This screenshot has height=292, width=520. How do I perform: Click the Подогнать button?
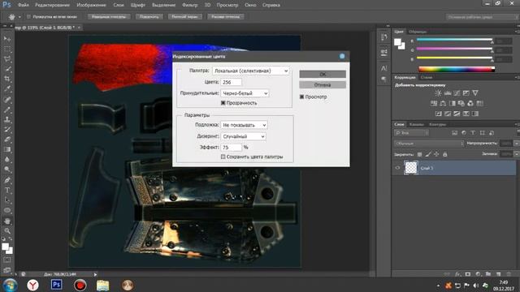[149, 16]
